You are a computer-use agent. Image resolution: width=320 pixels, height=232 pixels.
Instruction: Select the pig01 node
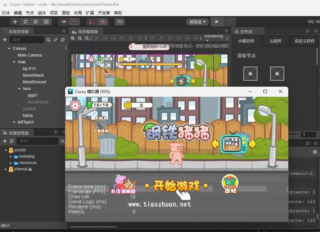pyautogui.click(x=33, y=95)
